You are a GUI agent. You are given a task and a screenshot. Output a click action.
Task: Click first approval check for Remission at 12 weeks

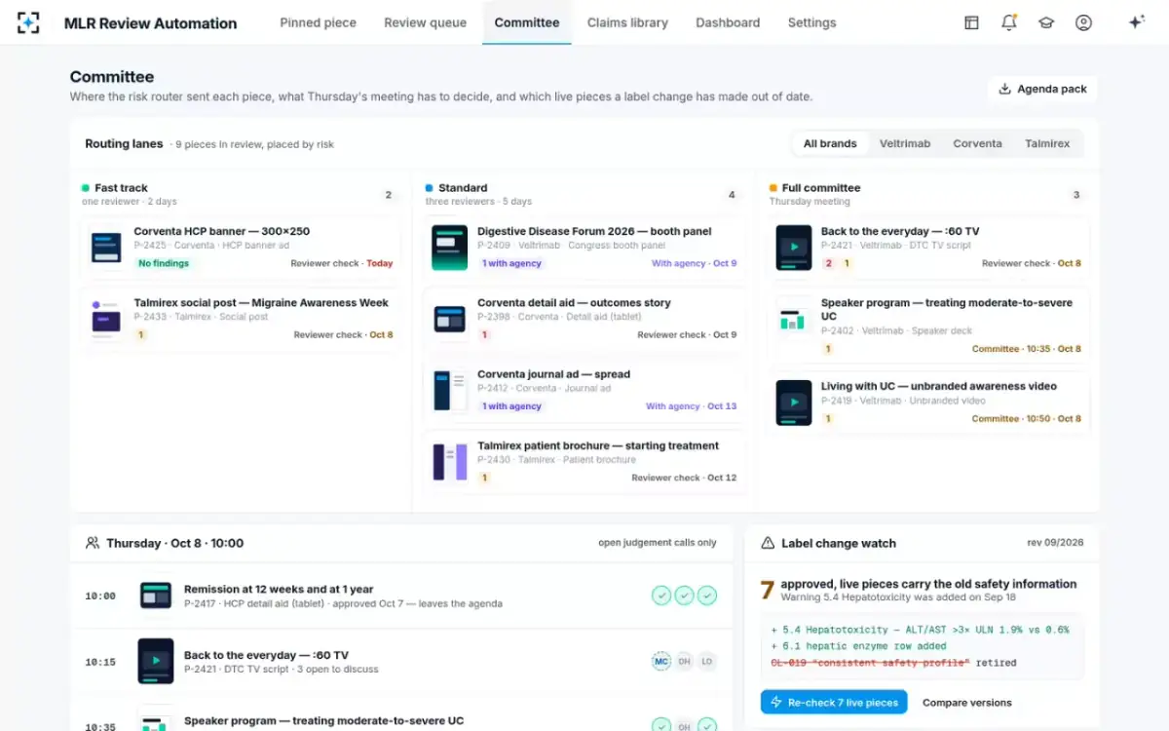pos(661,596)
